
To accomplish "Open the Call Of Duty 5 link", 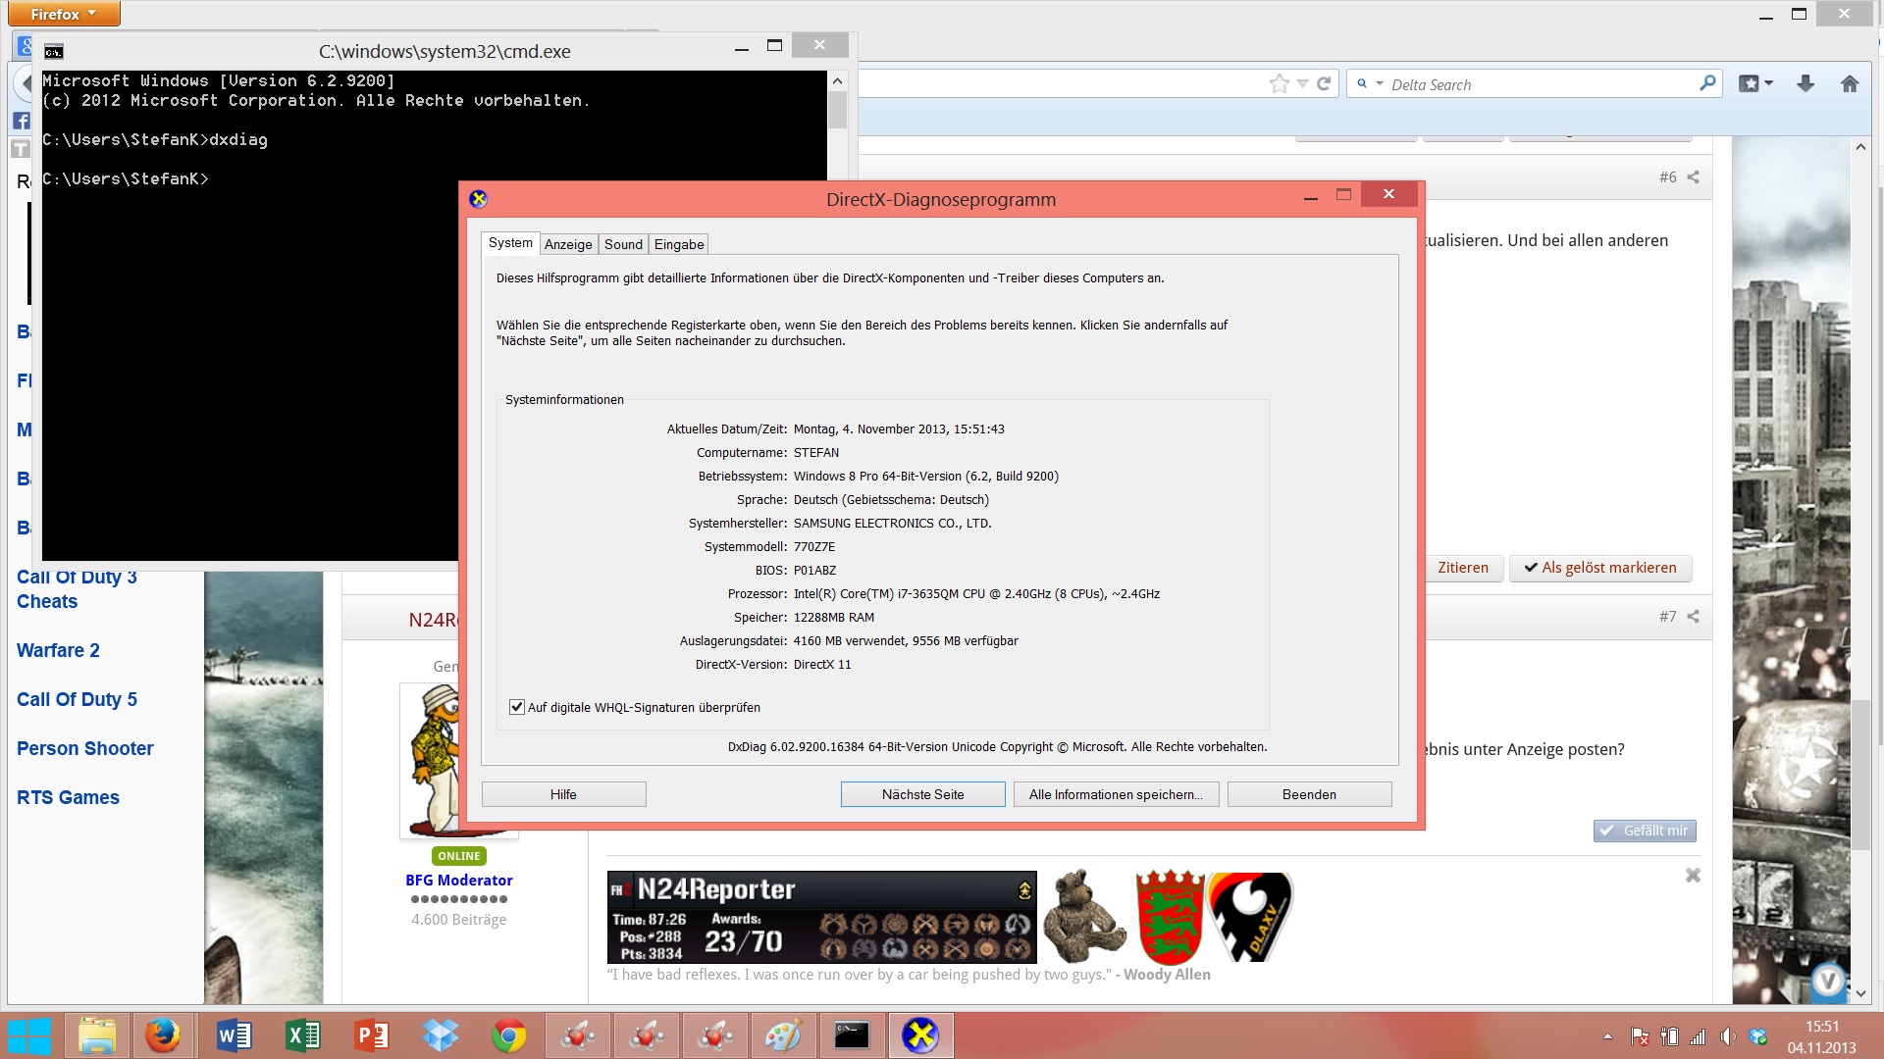I will [x=77, y=699].
